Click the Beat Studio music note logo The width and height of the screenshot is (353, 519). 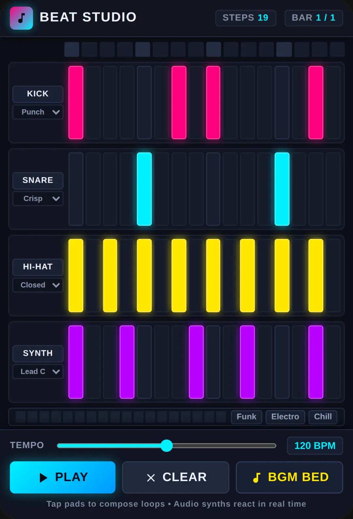(x=21, y=18)
